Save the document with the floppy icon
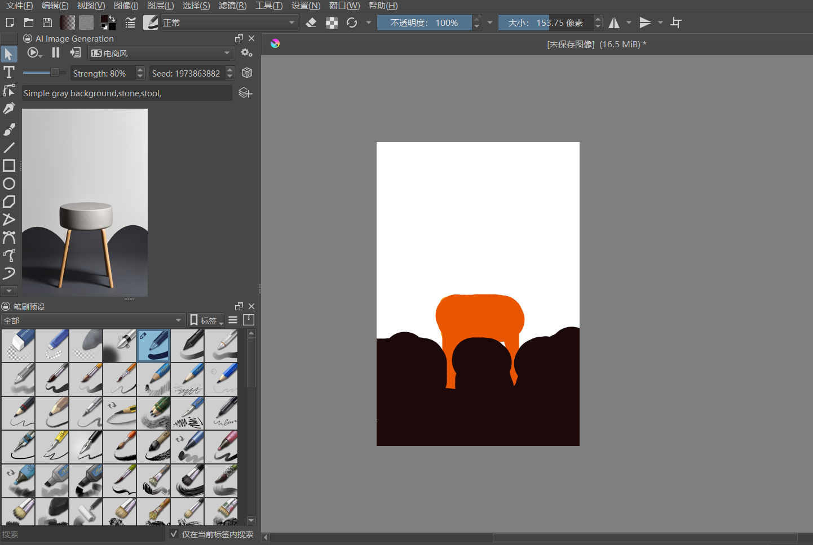Screen dimensions: 813x545 click(x=47, y=23)
